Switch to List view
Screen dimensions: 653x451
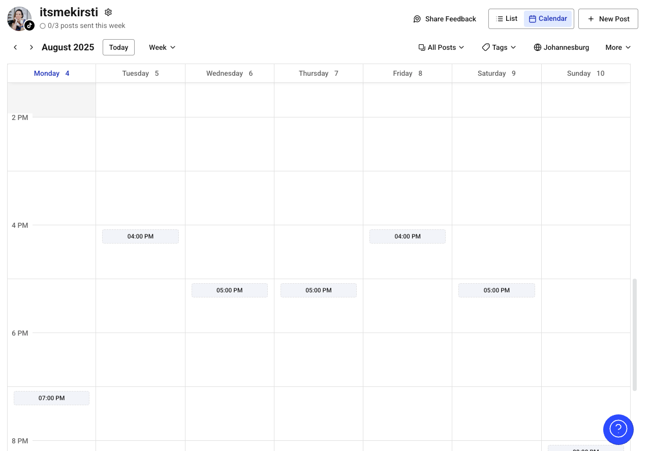[x=507, y=19]
